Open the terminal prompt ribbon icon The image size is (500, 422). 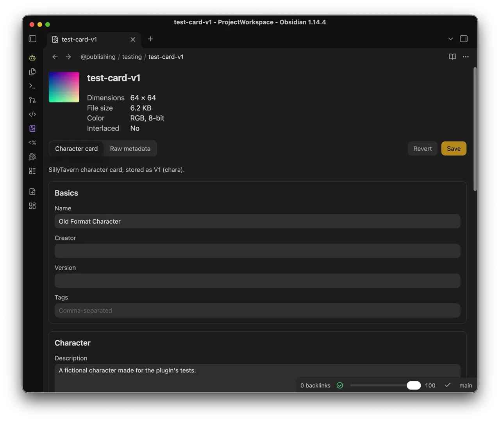(32, 86)
